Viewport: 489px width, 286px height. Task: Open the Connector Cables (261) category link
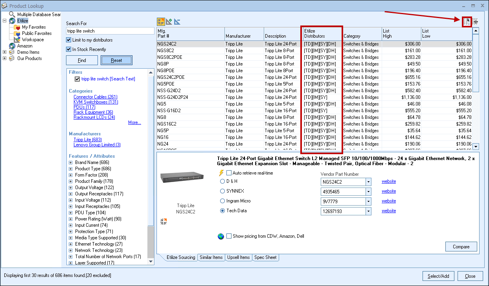tap(96, 97)
